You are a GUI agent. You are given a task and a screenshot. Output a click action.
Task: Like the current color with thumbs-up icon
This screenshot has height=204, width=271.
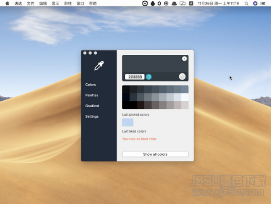182,76
